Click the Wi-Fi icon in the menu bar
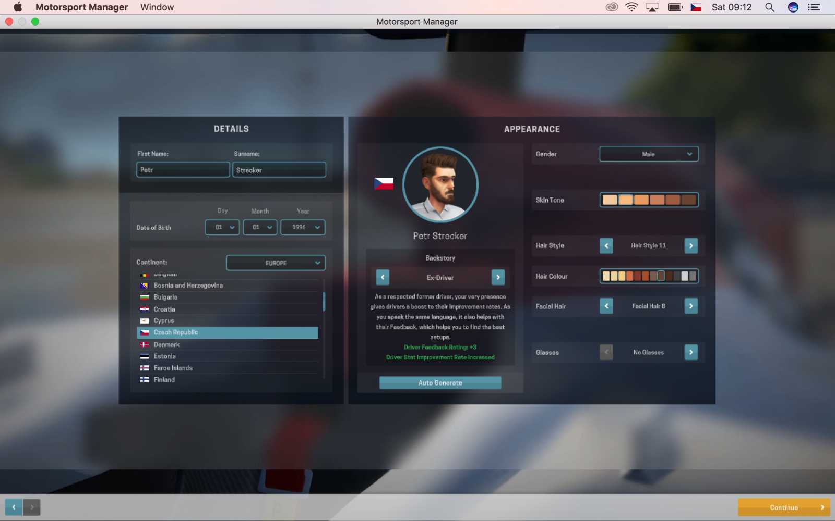The image size is (835, 521). point(631,7)
